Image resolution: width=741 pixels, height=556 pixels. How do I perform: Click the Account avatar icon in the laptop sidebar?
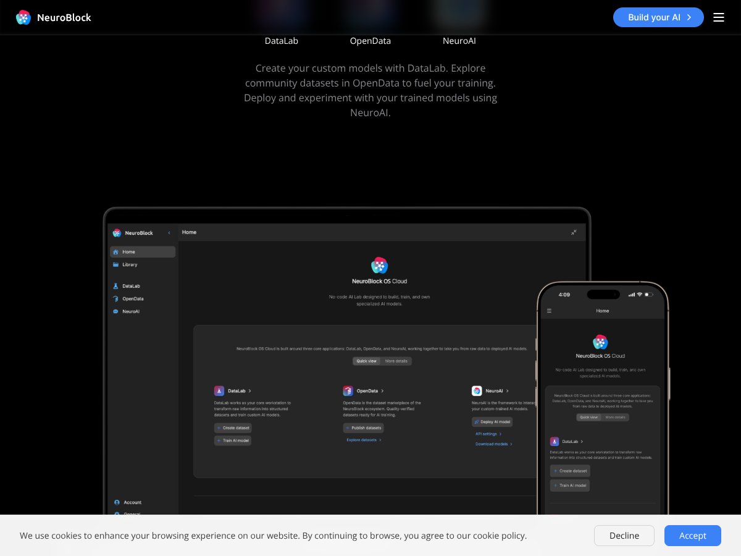click(117, 502)
